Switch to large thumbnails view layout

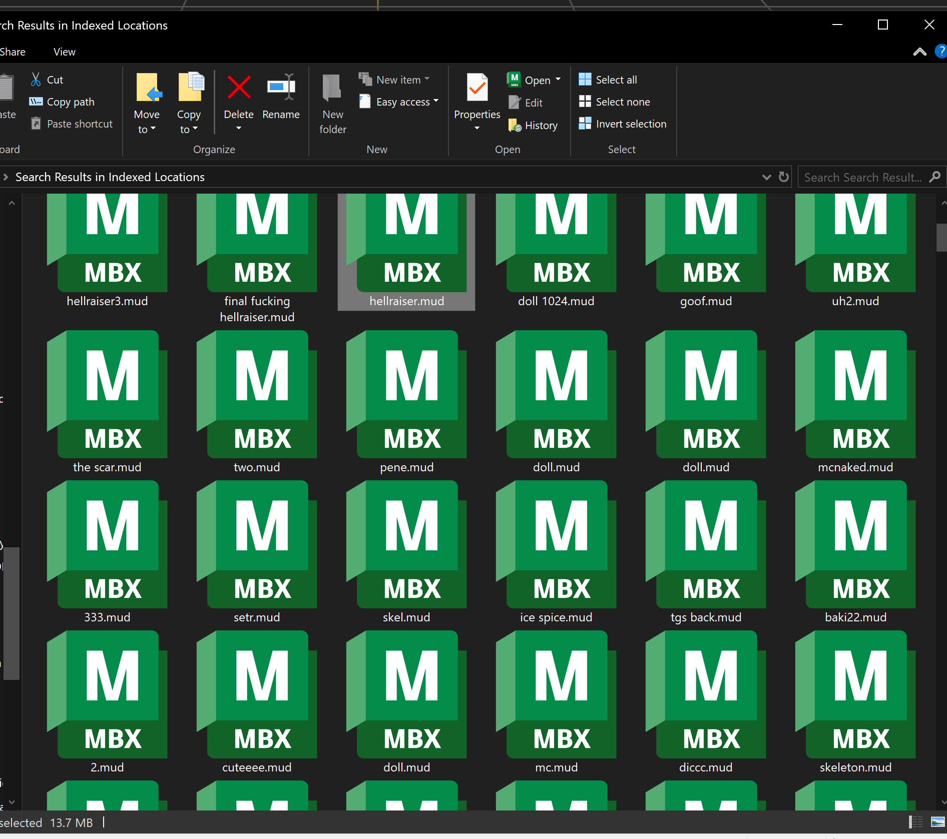937,822
